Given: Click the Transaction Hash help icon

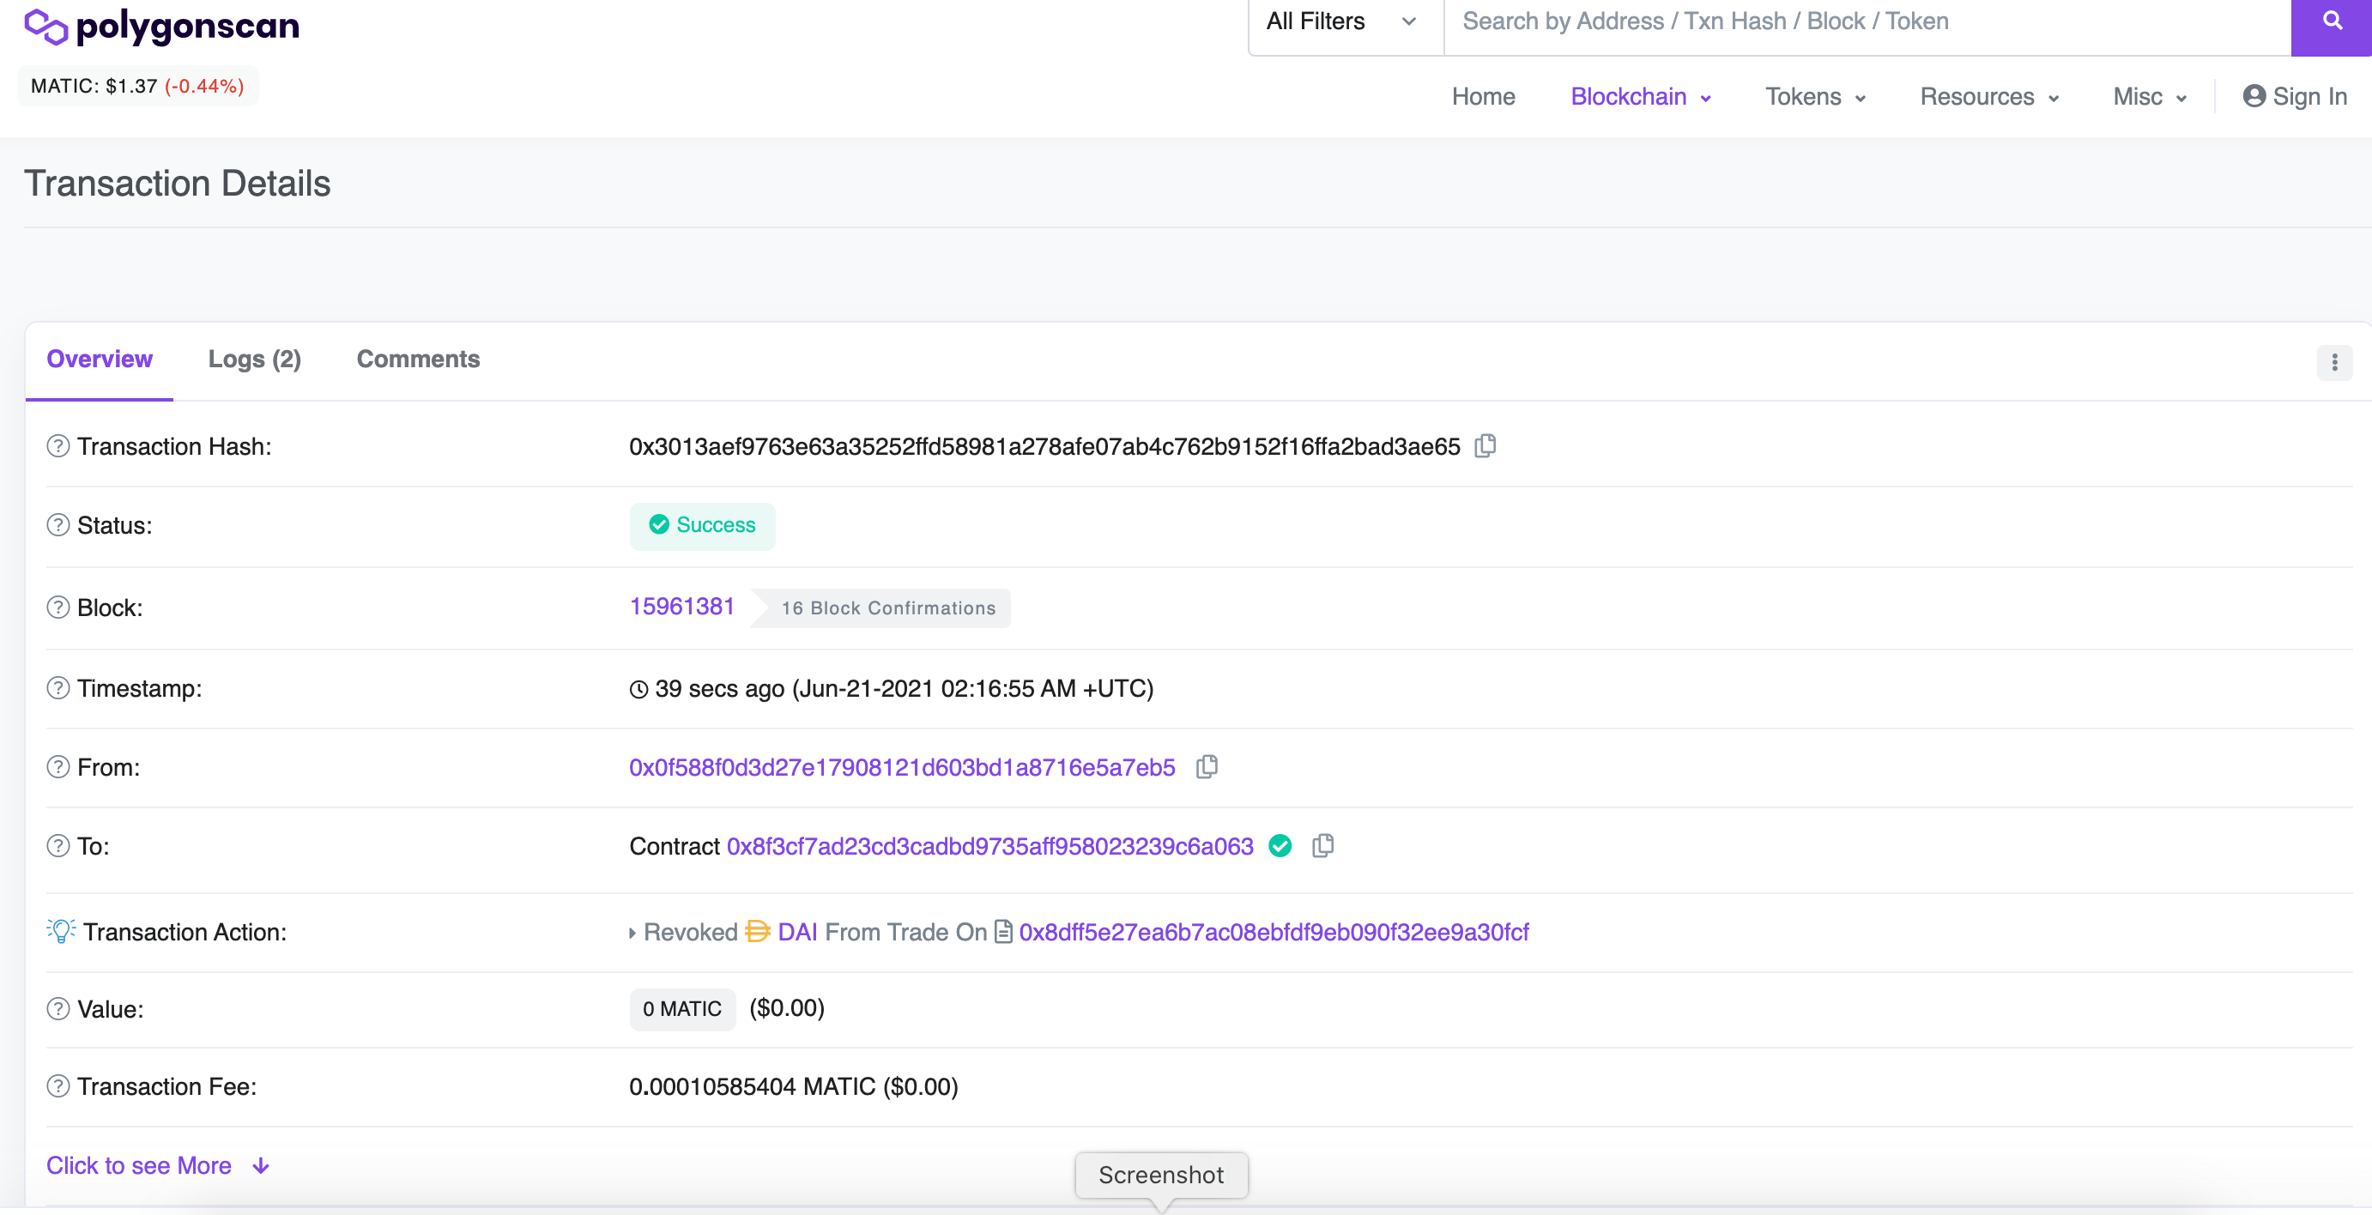Looking at the screenshot, I should click(58, 446).
